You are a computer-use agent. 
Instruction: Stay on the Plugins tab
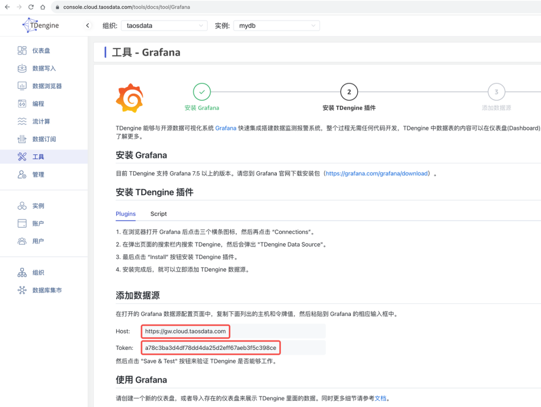tap(125, 214)
